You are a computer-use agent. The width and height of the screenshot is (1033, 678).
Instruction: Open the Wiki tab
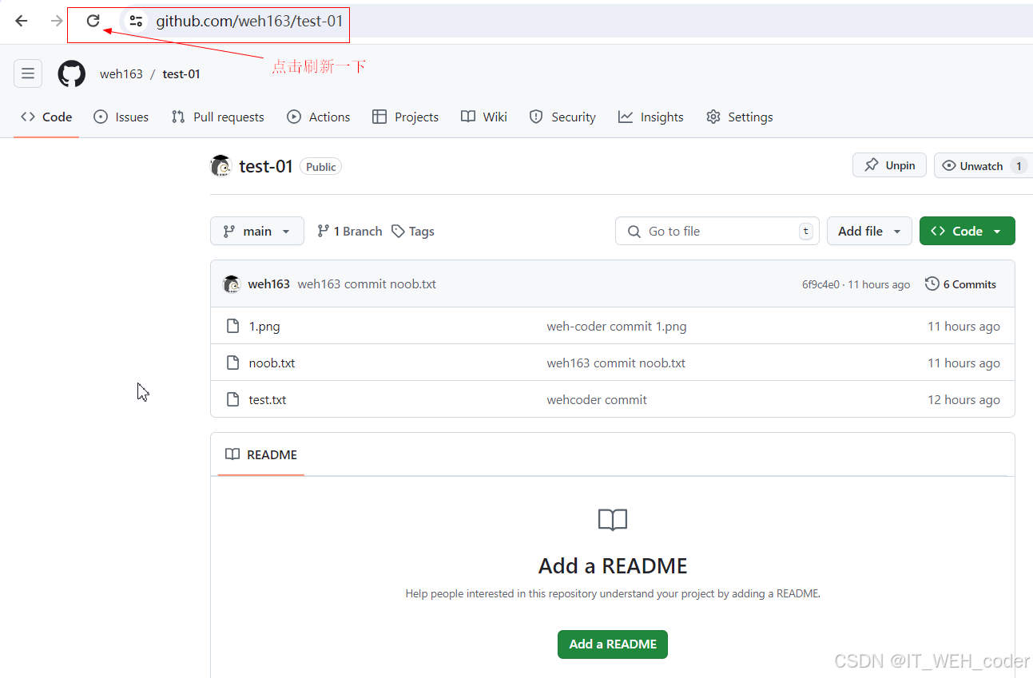coord(484,117)
